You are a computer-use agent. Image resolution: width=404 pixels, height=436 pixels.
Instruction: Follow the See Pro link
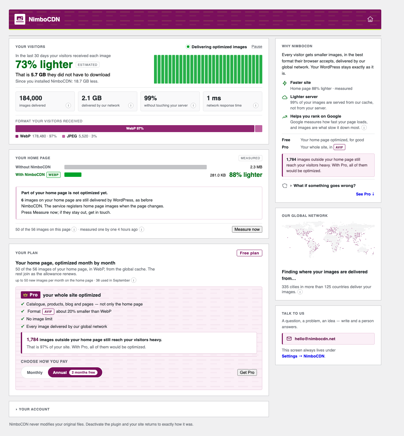365,194
